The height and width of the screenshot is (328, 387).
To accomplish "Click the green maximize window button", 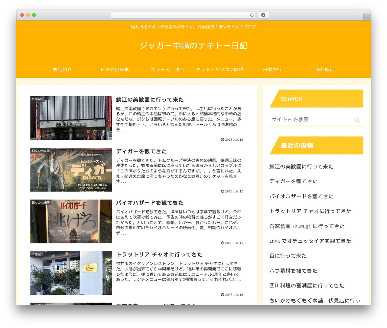I will (x=34, y=15).
